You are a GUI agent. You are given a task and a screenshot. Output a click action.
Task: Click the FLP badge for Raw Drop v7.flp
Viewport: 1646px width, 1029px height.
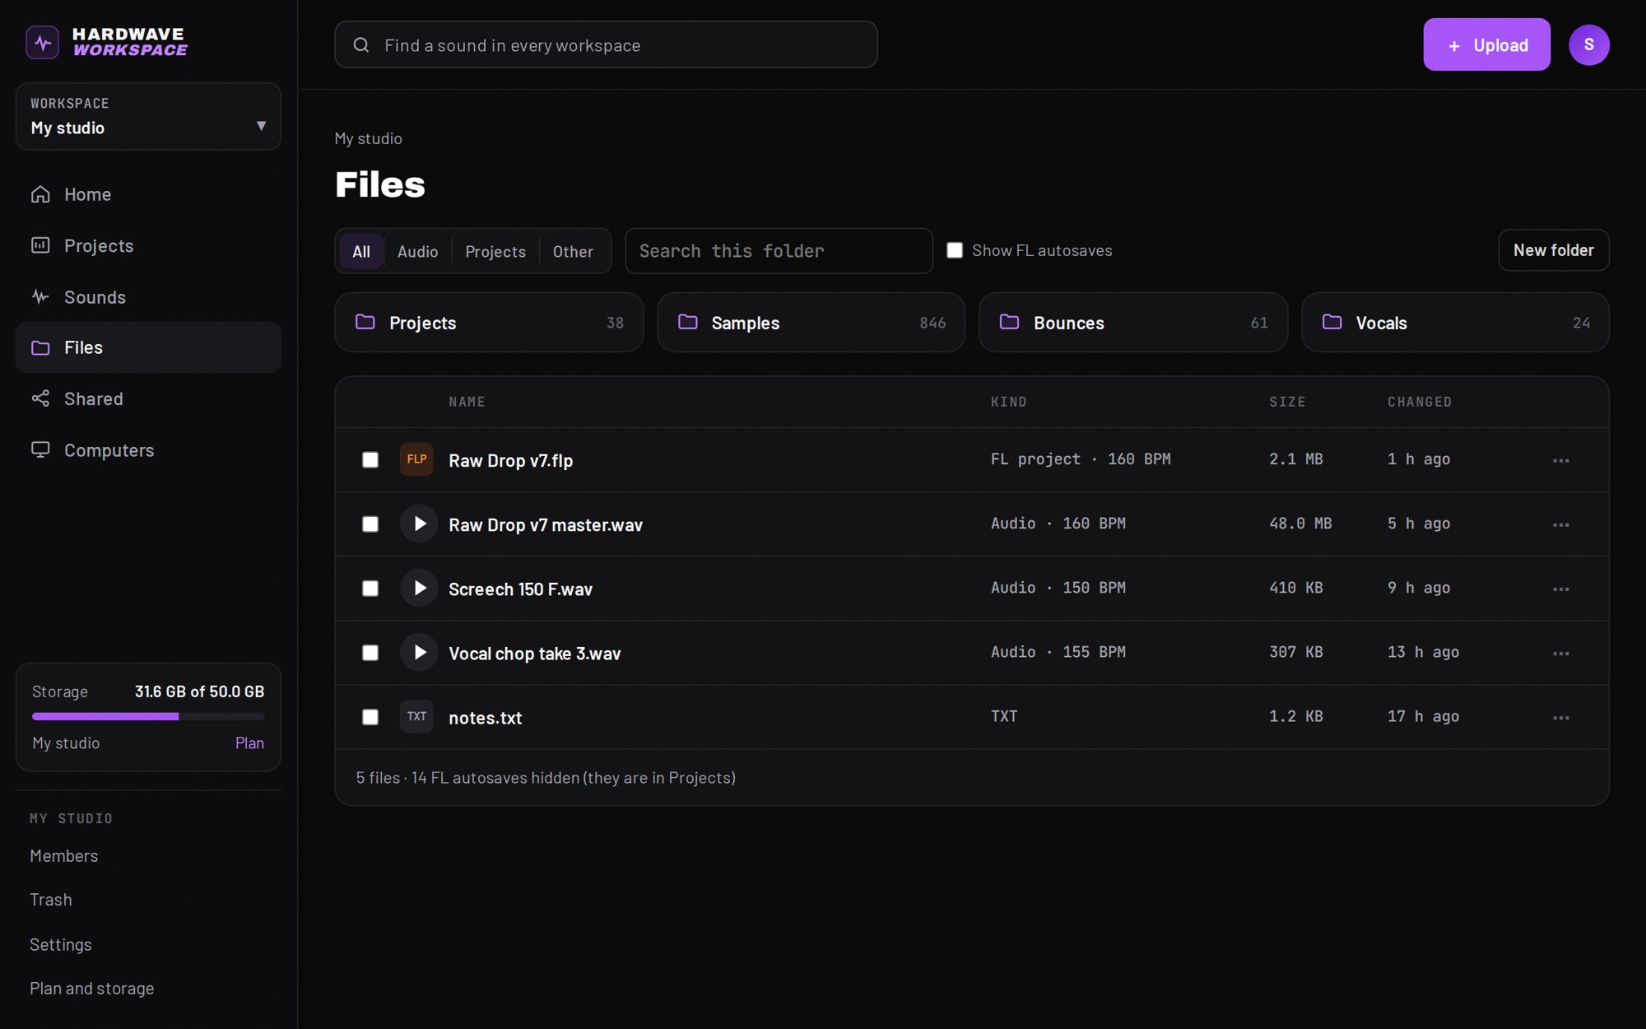pos(416,459)
